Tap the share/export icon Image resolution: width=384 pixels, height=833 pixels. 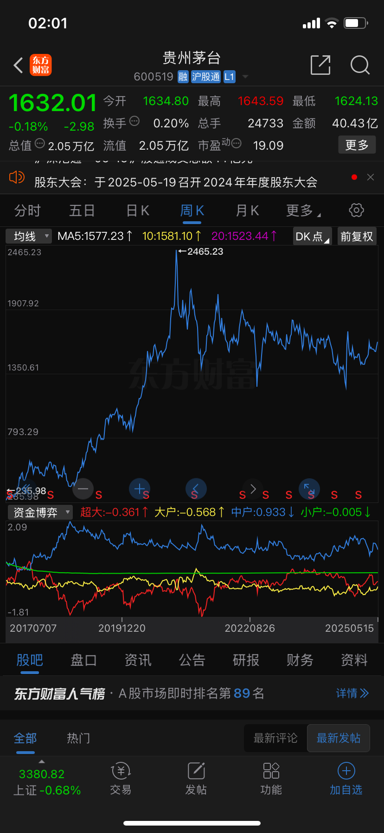320,65
